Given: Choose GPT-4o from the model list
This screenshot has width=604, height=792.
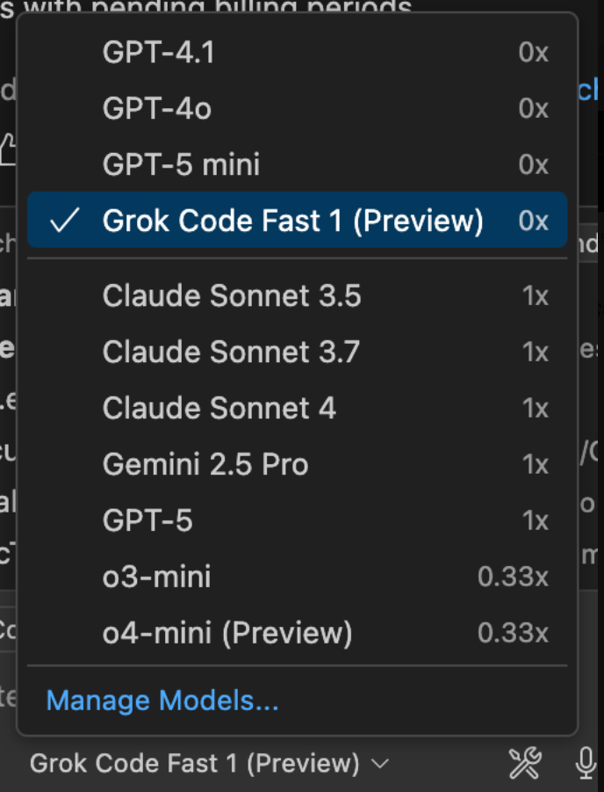Looking at the screenshot, I should coord(298,108).
